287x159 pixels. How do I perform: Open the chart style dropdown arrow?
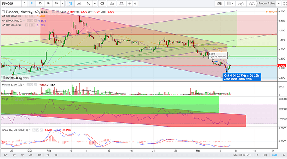click(95, 3)
